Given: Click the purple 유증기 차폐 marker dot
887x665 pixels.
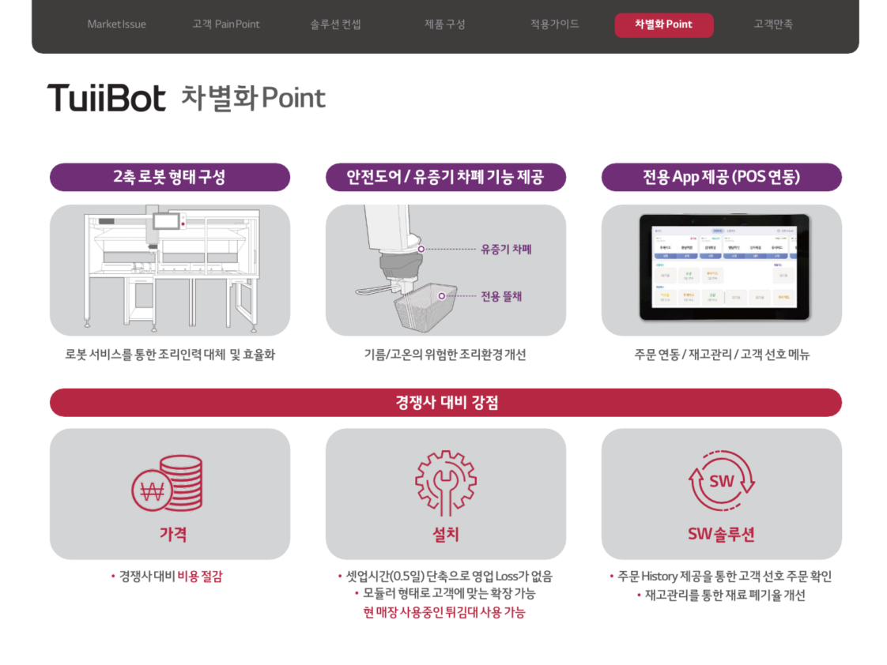Looking at the screenshot, I should [421, 249].
